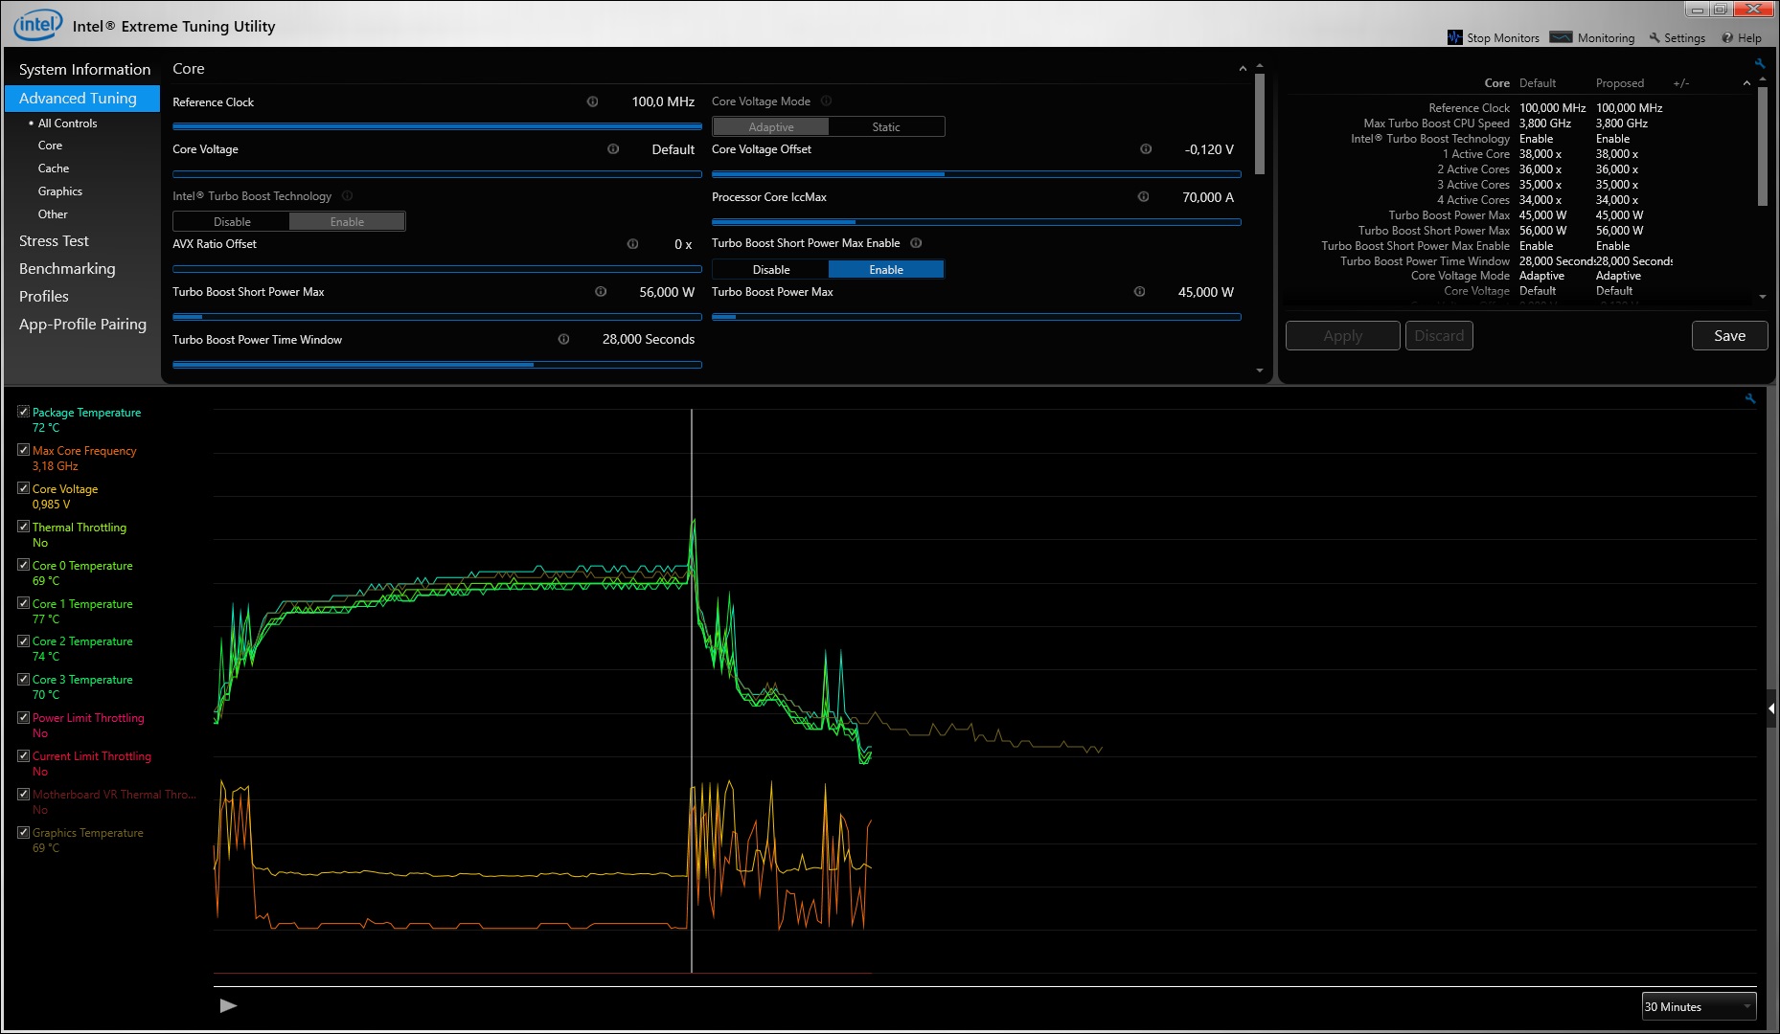The image size is (1780, 1034).
Task: Open Settings wrench icon in title bar
Action: [x=1654, y=37]
